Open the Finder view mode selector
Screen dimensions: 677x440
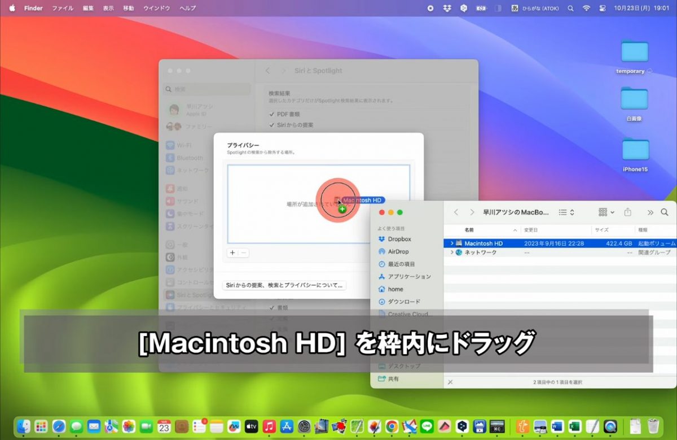point(566,212)
